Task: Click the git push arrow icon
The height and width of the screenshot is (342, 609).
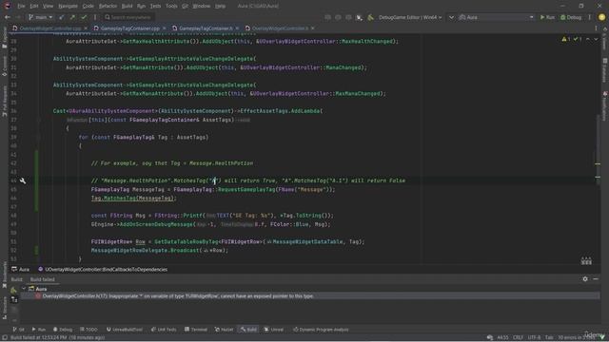Action: [x=72, y=17]
